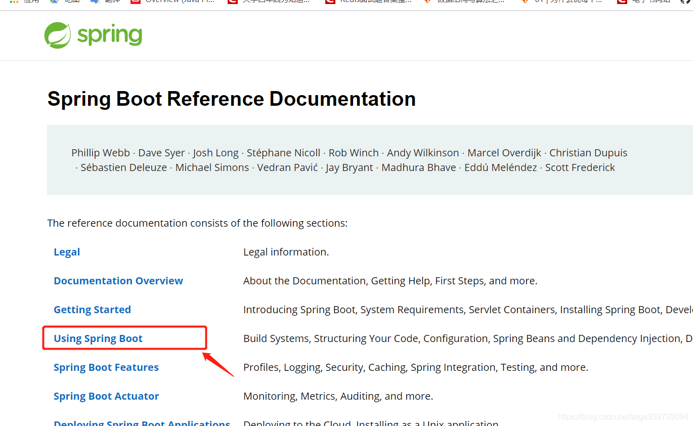Open the 'Overview (Java Pl...' bookmark

coord(173,2)
